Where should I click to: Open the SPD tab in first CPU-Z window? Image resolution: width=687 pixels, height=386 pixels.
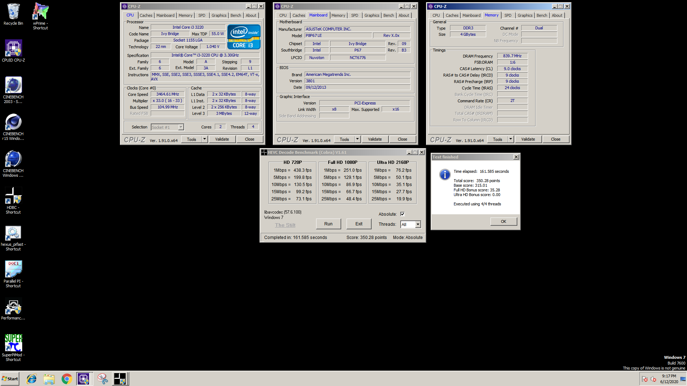[x=202, y=15]
